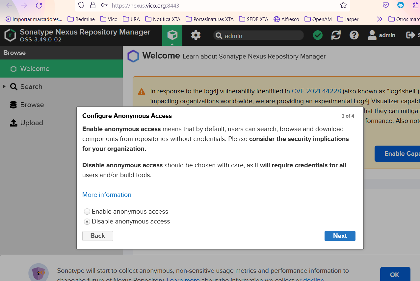
Task: Click decline link in metrics notice
Action: (x=313, y=280)
